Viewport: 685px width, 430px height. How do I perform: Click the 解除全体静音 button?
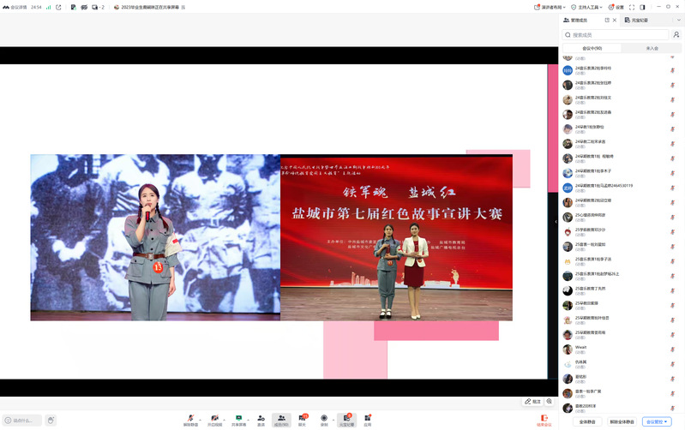click(x=622, y=421)
